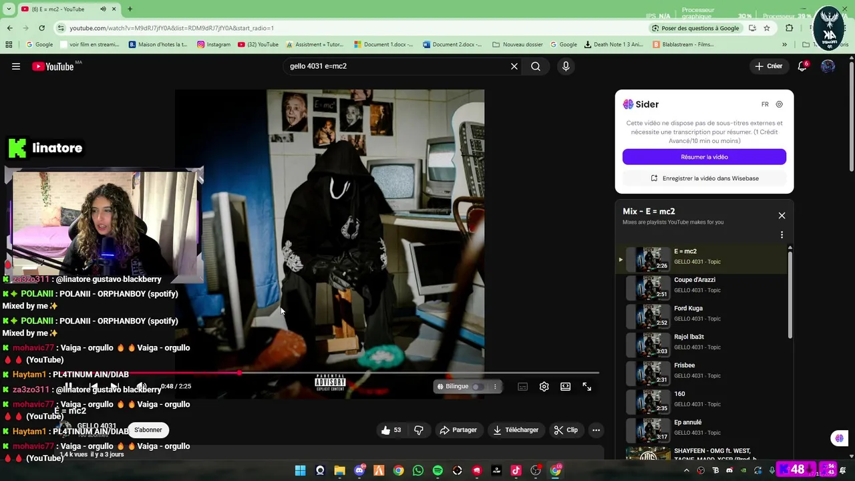
Task: Bookmark this page with star icon
Action: [x=767, y=28]
